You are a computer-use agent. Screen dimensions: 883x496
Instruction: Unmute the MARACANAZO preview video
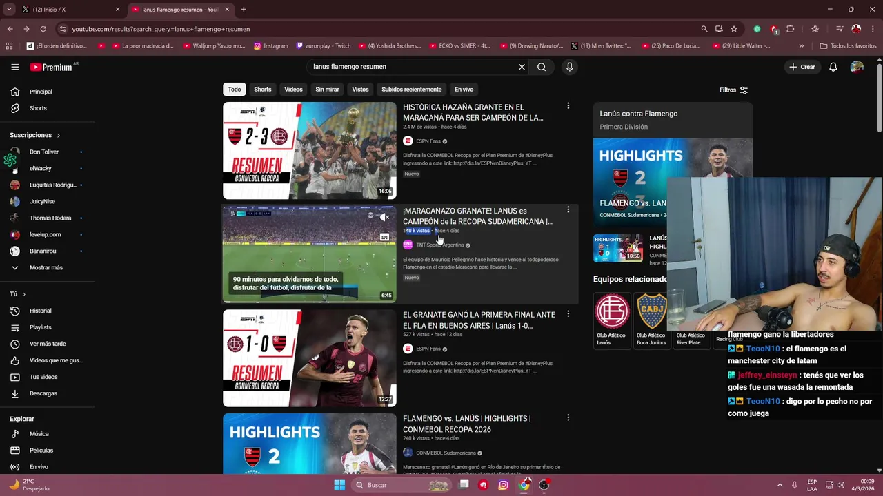tap(384, 217)
